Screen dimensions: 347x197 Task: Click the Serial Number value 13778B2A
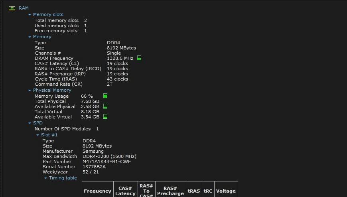tap(94, 167)
